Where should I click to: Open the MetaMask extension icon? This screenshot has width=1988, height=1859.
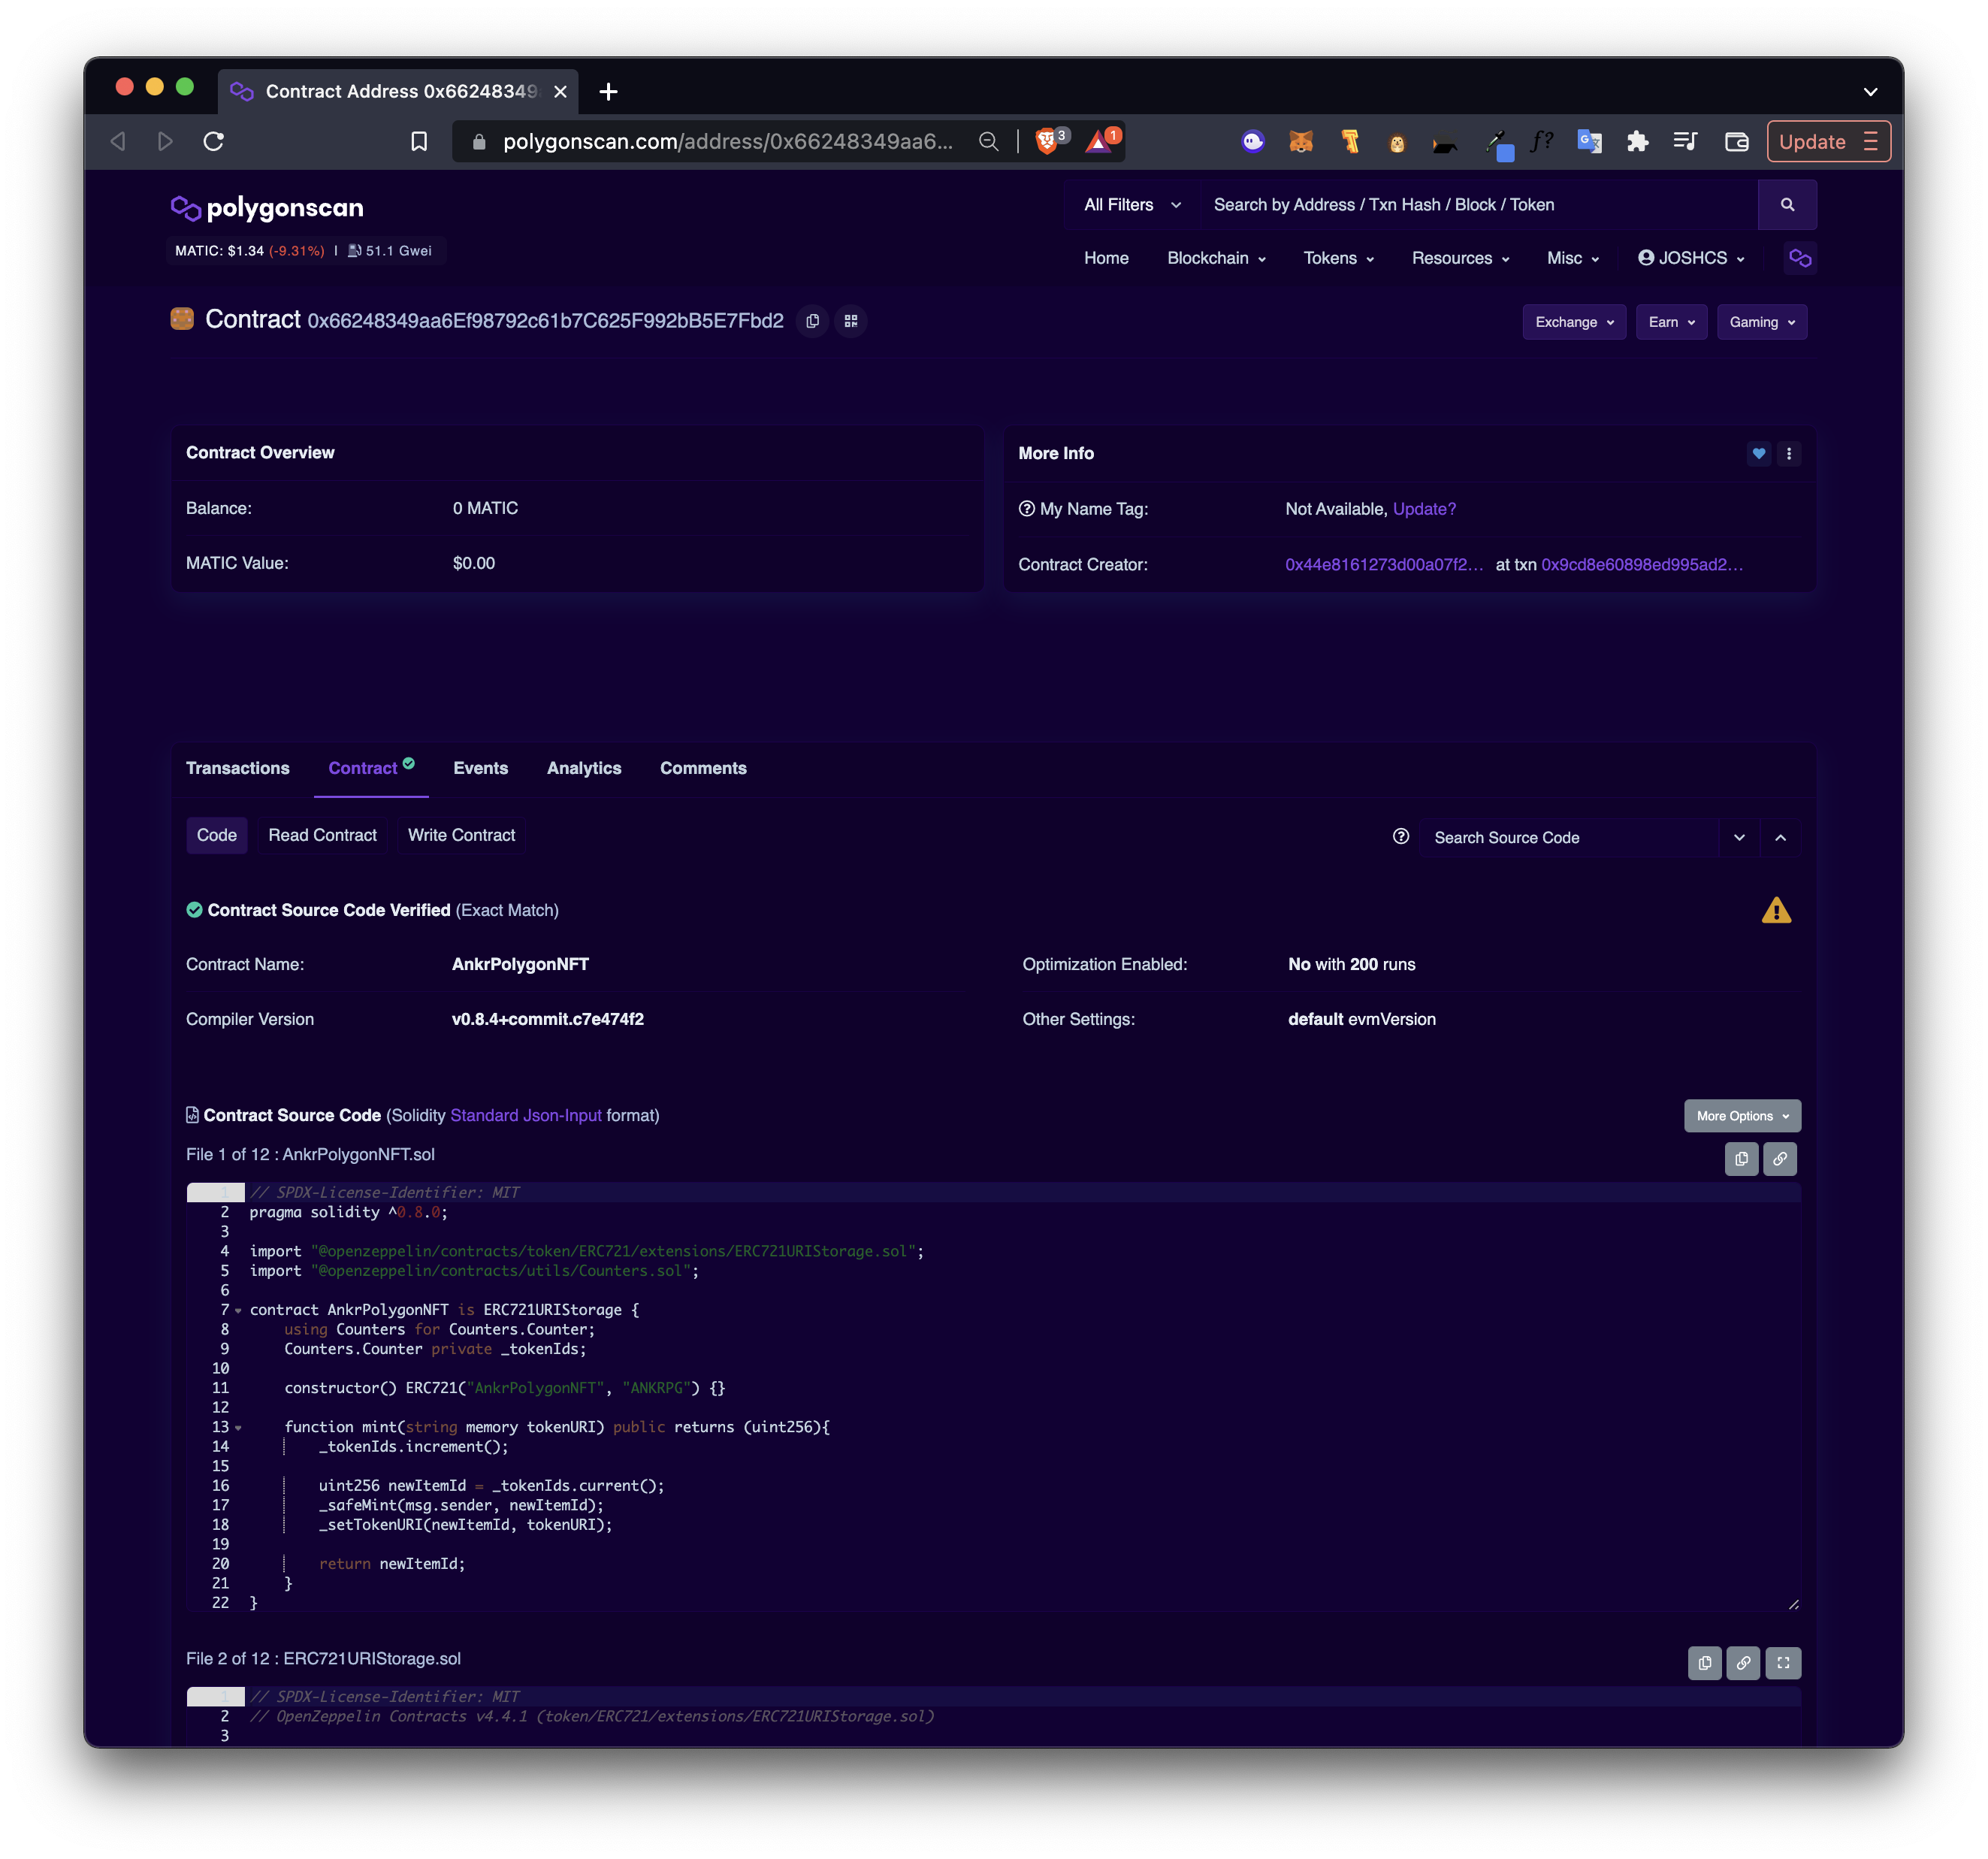[x=1300, y=142]
